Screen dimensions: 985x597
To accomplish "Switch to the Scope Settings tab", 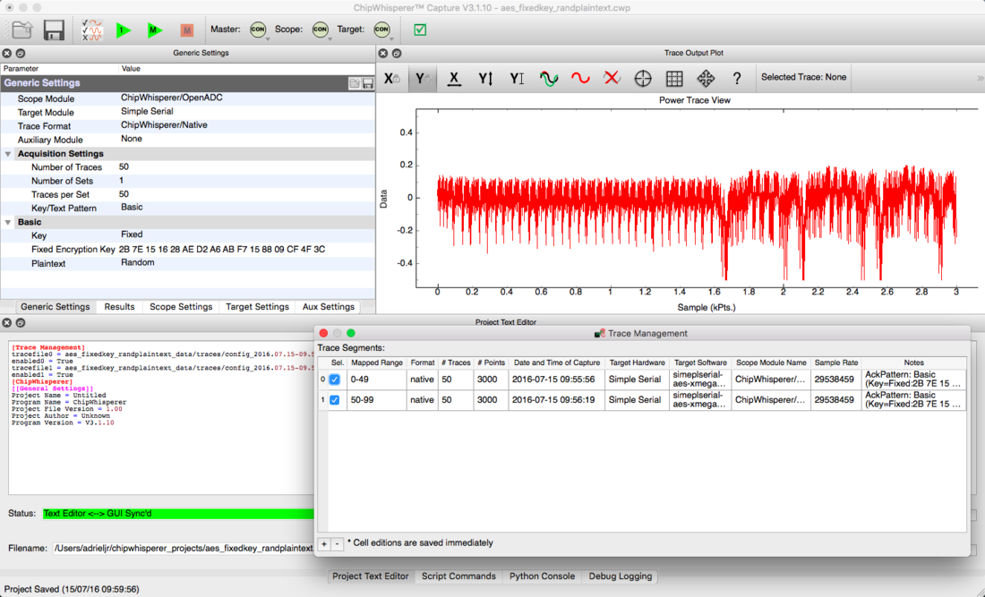I will [181, 306].
